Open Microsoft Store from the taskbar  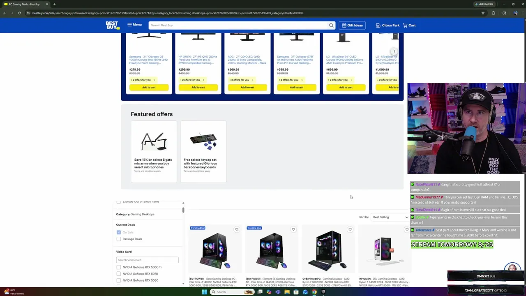pyautogui.click(x=296, y=292)
